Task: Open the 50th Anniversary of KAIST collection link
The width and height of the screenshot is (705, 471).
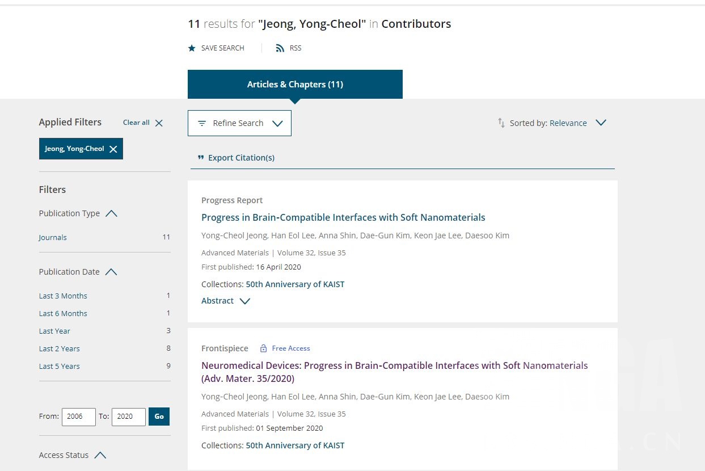Action: pyautogui.click(x=295, y=284)
